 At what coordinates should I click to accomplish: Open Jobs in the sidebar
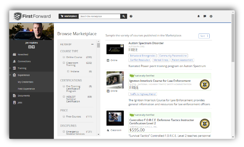pos(20,103)
